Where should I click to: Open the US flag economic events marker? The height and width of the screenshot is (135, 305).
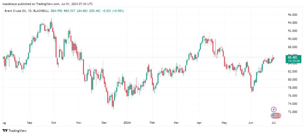click(274, 116)
